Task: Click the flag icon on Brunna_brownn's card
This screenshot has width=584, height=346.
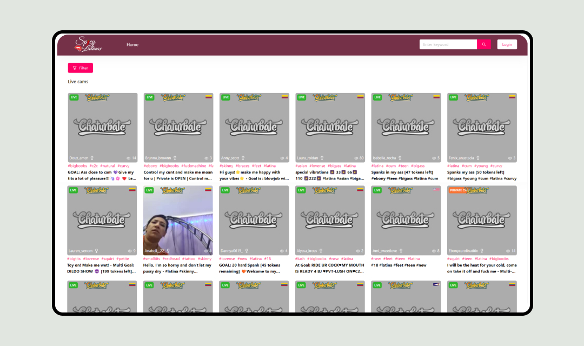Action: coord(208,97)
